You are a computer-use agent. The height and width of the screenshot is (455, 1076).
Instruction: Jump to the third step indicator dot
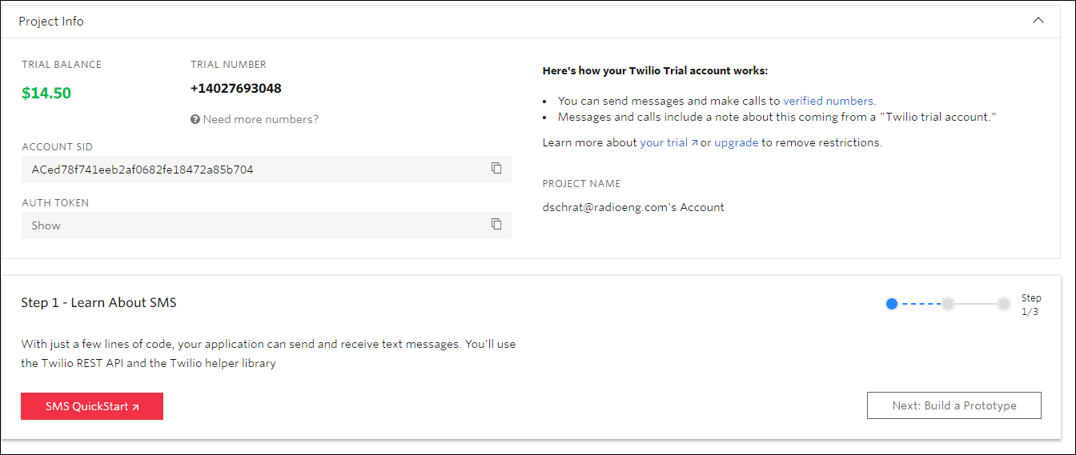click(x=1004, y=304)
